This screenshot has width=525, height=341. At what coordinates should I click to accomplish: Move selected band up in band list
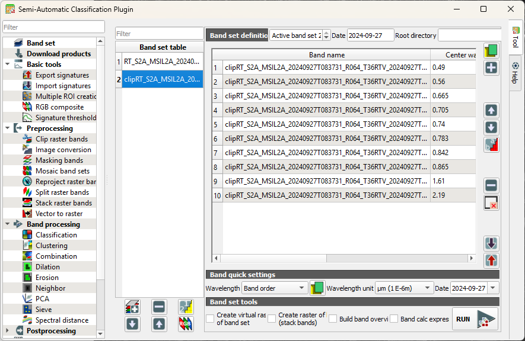coord(491,110)
